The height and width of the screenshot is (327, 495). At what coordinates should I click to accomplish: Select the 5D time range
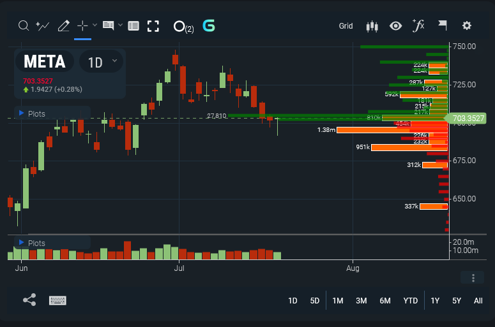[x=315, y=301]
